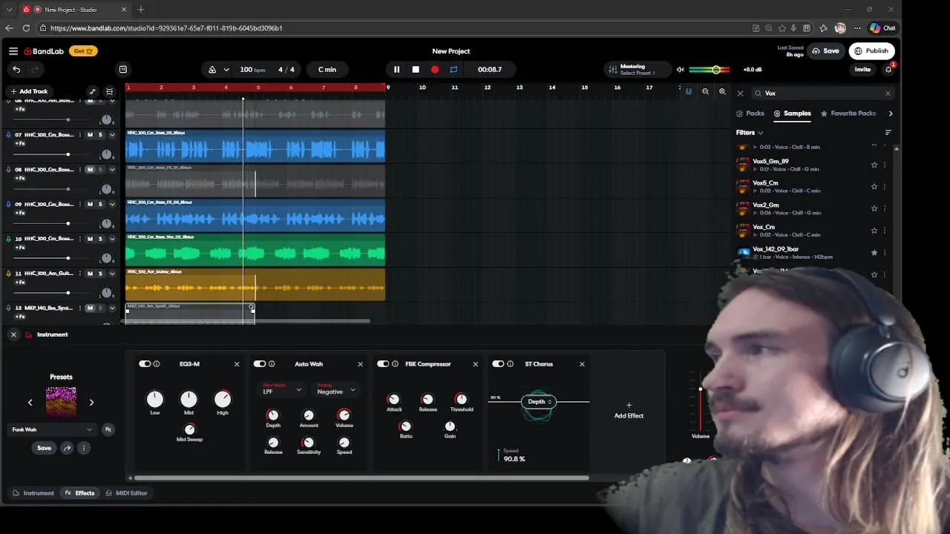Click the EQ3-M High knob
The height and width of the screenshot is (534, 950).
tap(223, 399)
